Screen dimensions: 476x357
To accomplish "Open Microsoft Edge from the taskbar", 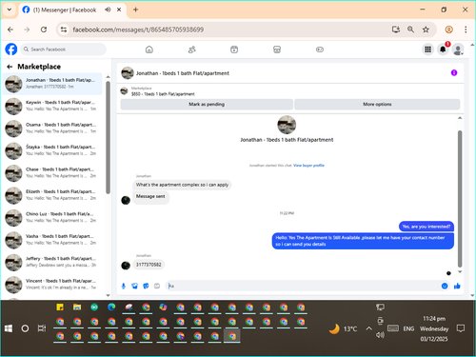I will click(x=111, y=307).
